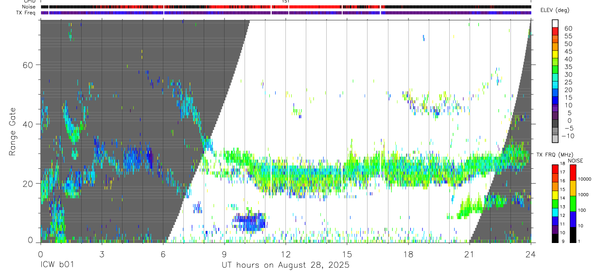The width and height of the screenshot is (597, 275).
Task: Click the "151" CPID value at top
Action: 286,2
